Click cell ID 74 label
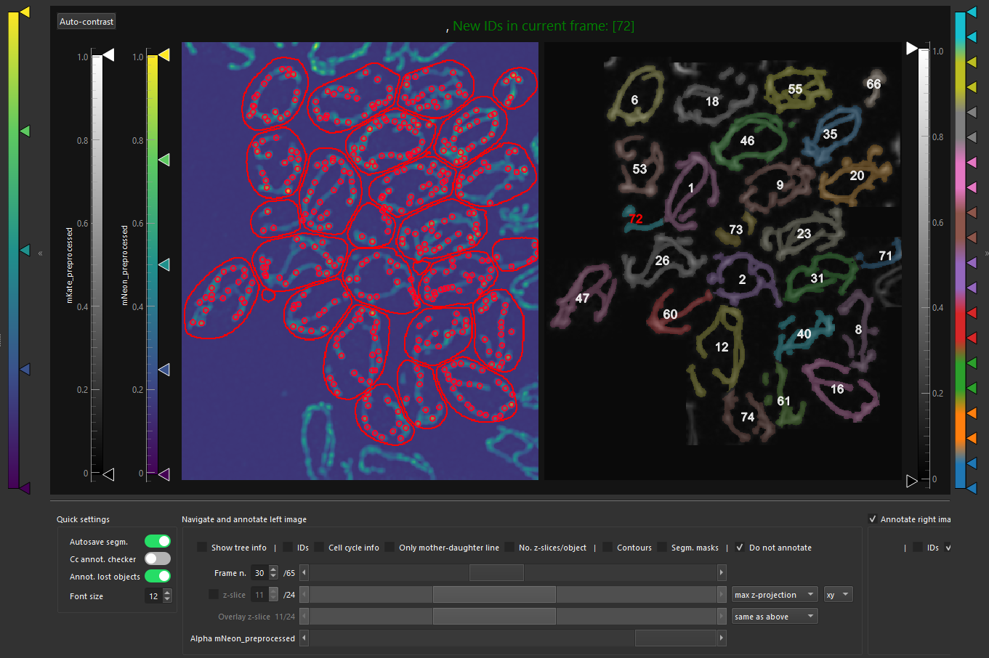 pyautogui.click(x=747, y=417)
